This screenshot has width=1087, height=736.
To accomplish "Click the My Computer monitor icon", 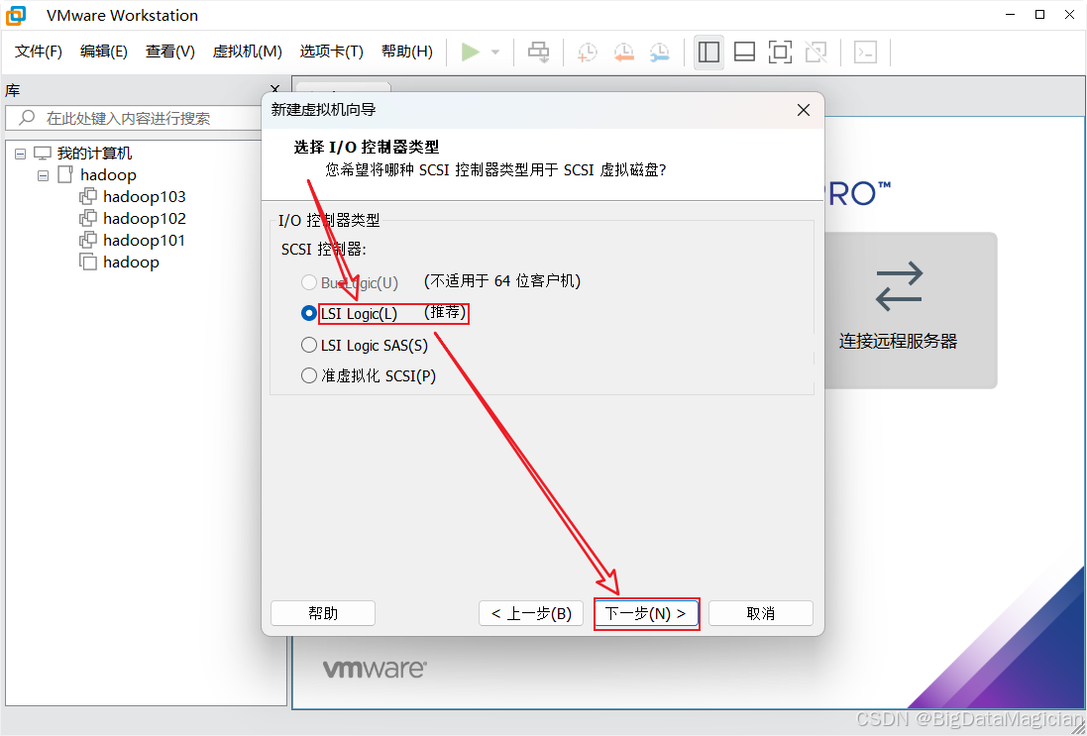I will pyautogui.click(x=43, y=154).
